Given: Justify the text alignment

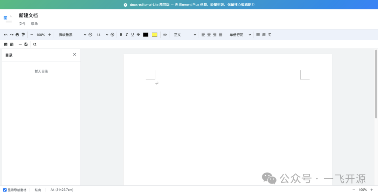Looking at the screenshot, I should click(220, 35).
